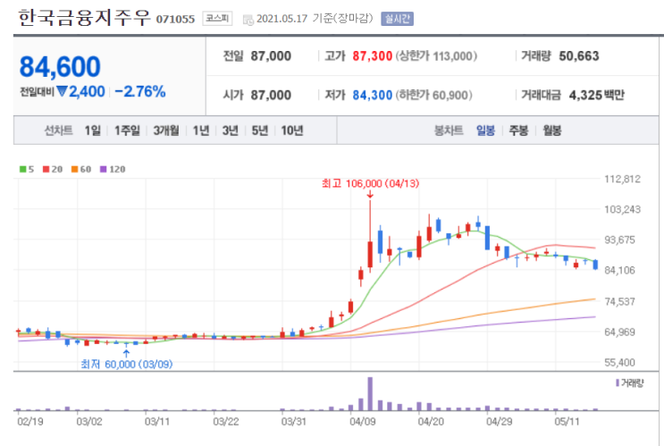Click the 선차트 line chart label
This screenshot has width=664, height=446.
click(58, 130)
